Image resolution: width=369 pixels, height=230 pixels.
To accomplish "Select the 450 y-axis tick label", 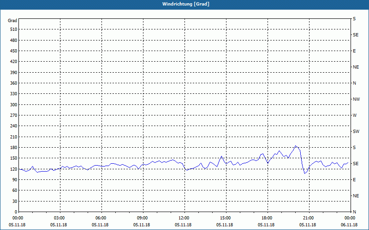I will (14, 51).
